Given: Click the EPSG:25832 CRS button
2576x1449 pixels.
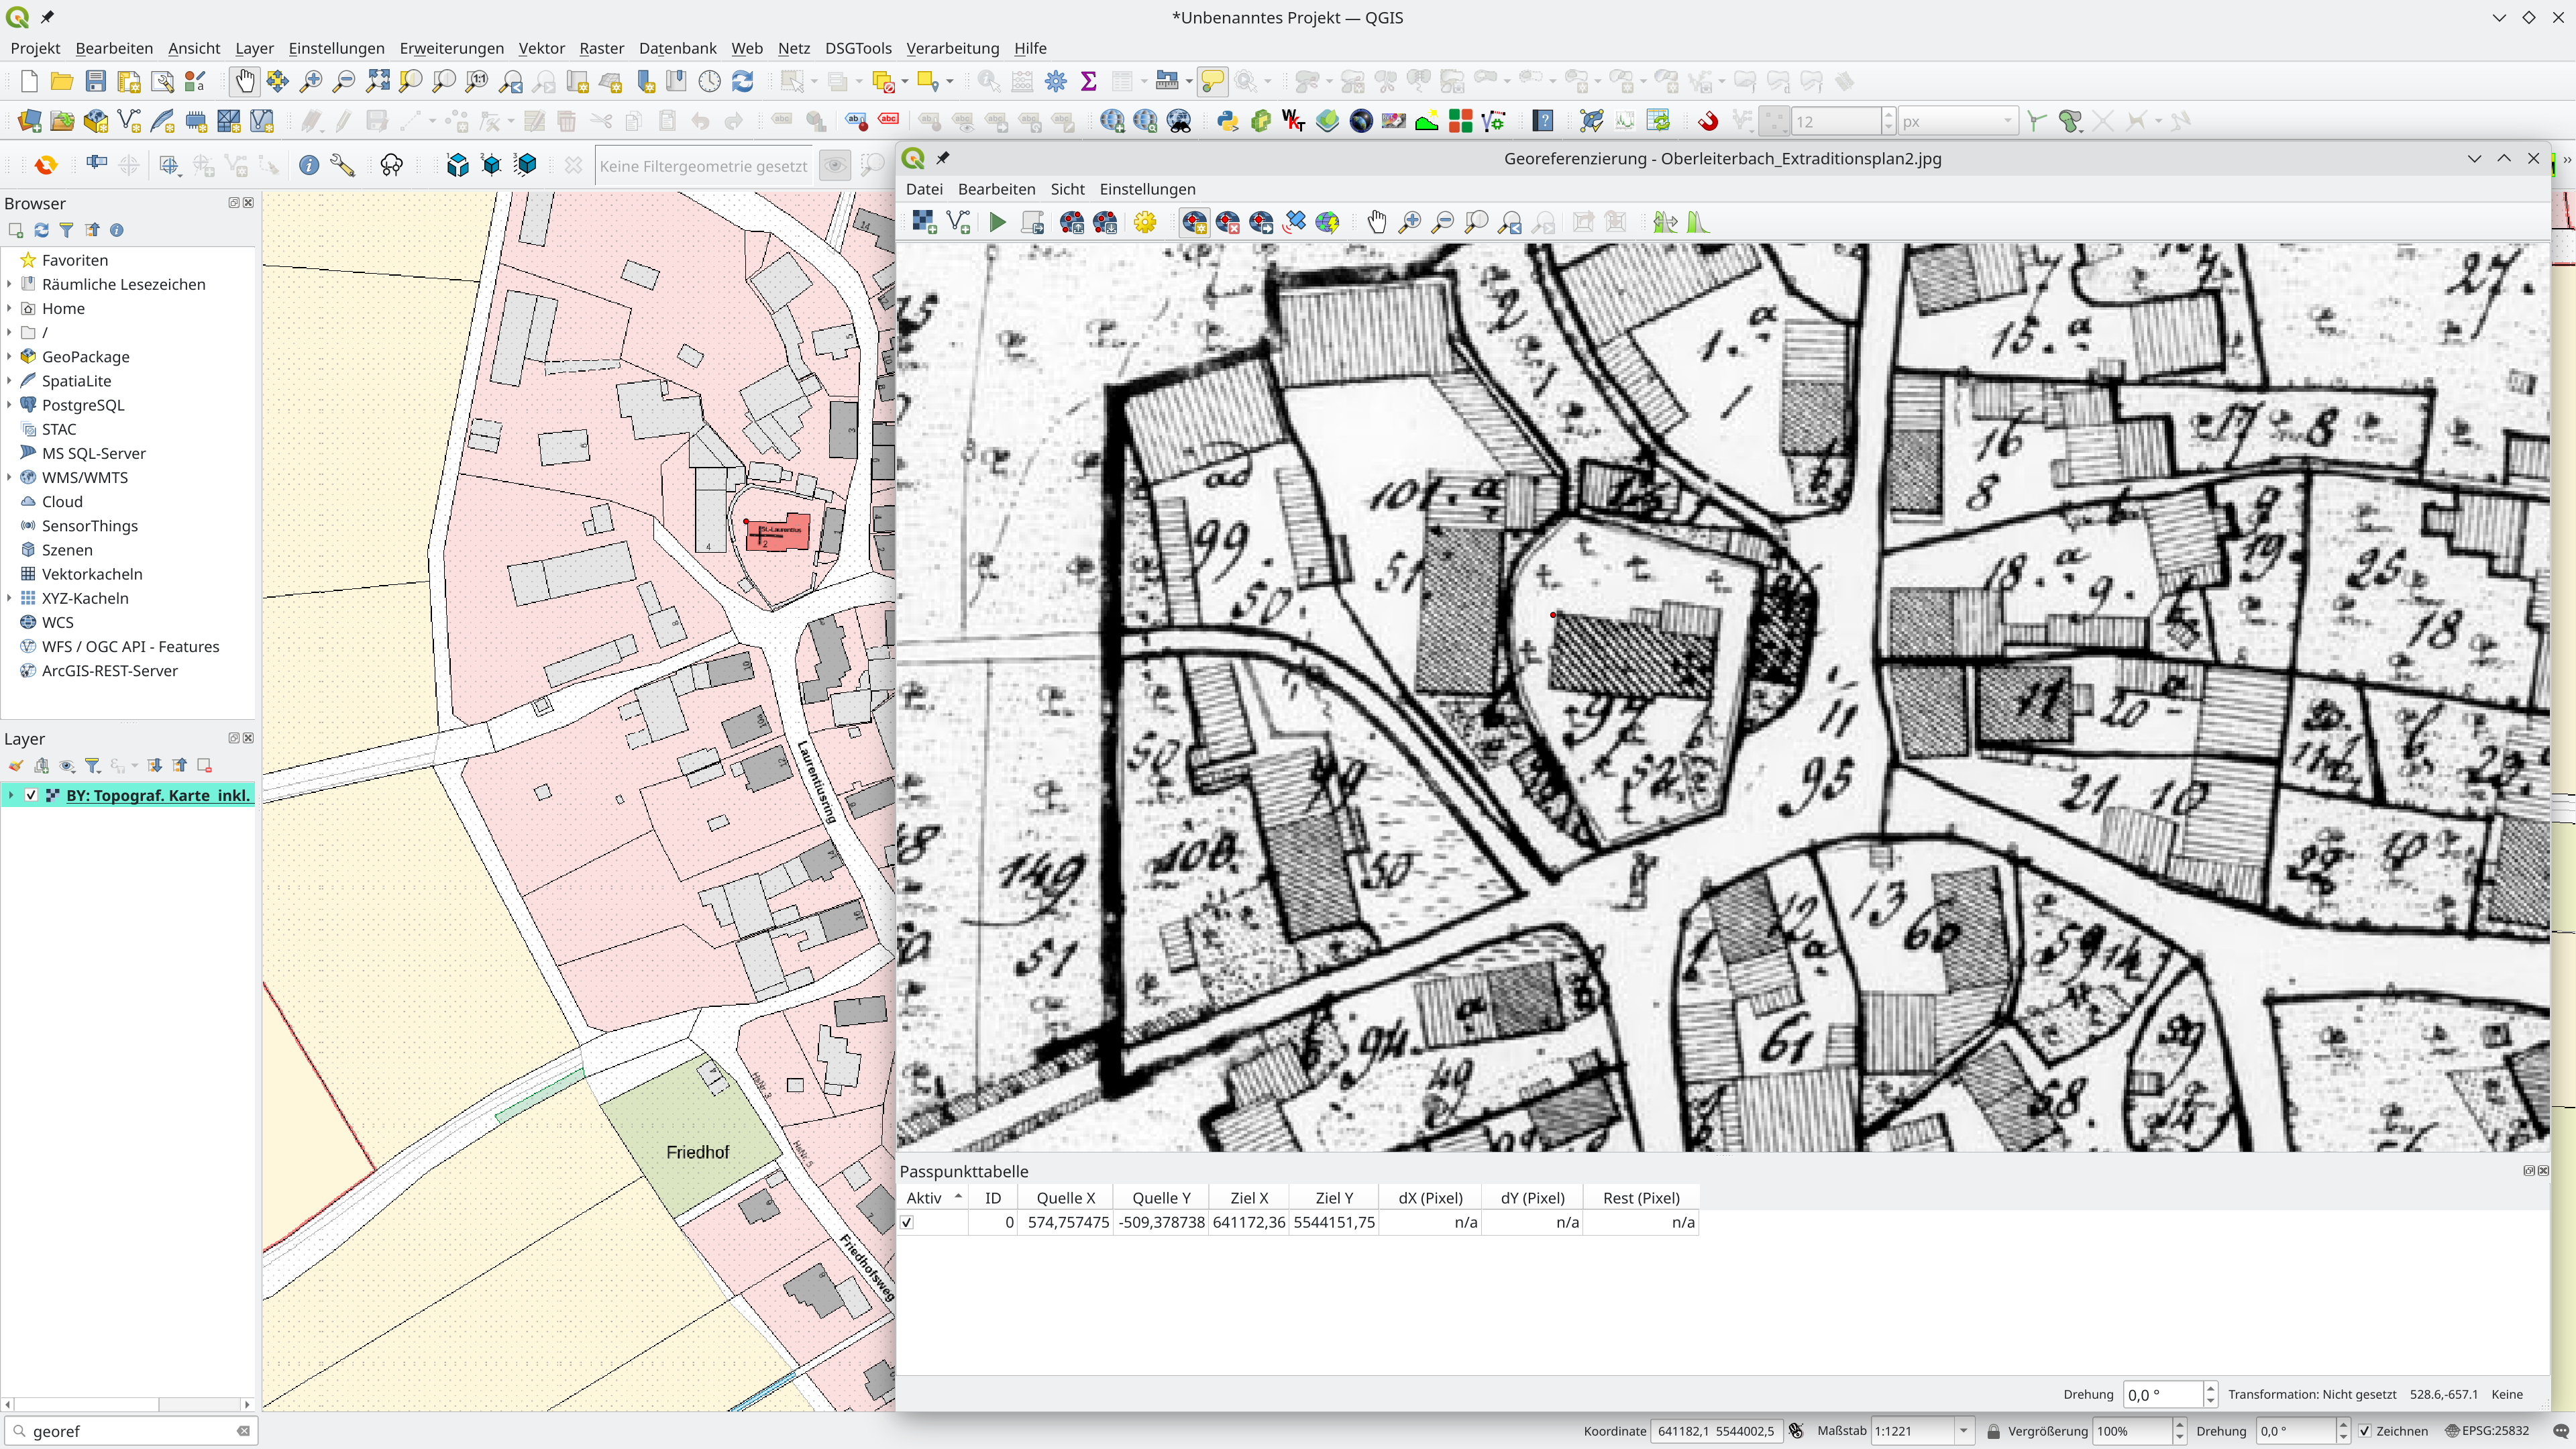Looking at the screenshot, I should pyautogui.click(x=2487, y=1431).
